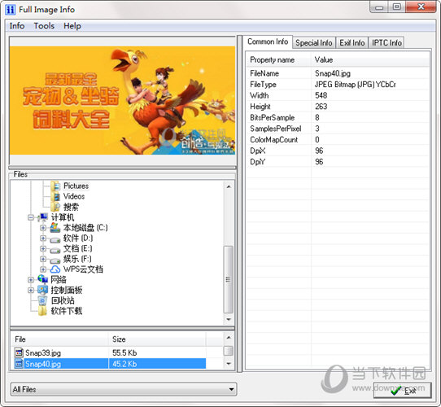
Task: Select the 回收站 recycle bin icon
Action: (42, 300)
